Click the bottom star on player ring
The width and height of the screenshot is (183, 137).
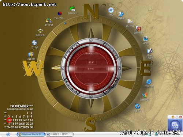(x=91, y=96)
